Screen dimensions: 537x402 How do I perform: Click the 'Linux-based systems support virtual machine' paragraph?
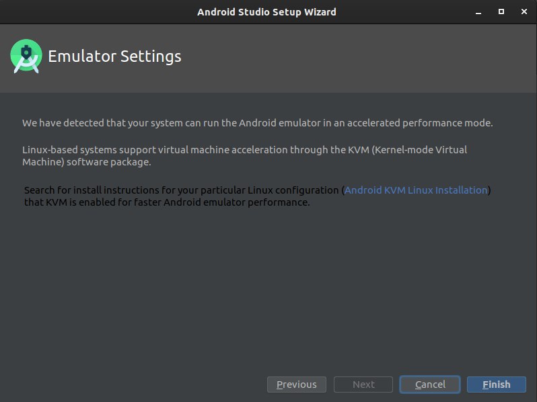tap(244, 156)
